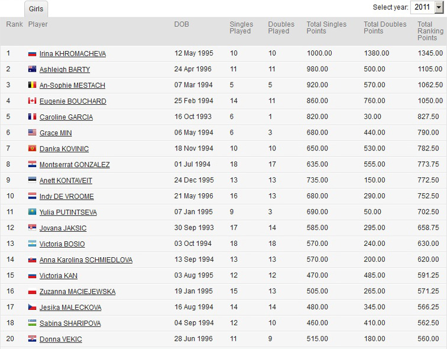Viewport: 447px width, 349px height.
Task: Open Anett KONTAVEIT player page
Action: pos(66,181)
